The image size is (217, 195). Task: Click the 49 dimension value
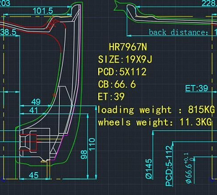(36, 102)
